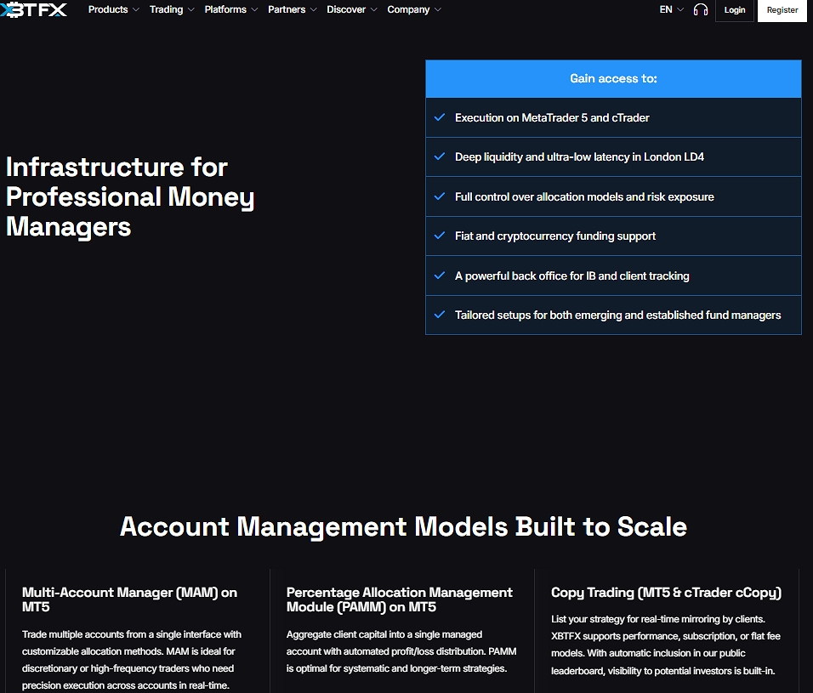Click checkmark beside powerful back office line

coord(439,275)
